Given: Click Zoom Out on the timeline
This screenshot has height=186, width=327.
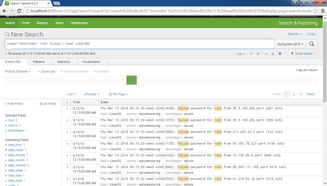Looking at the screenshot, I should click(x=47, y=71).
